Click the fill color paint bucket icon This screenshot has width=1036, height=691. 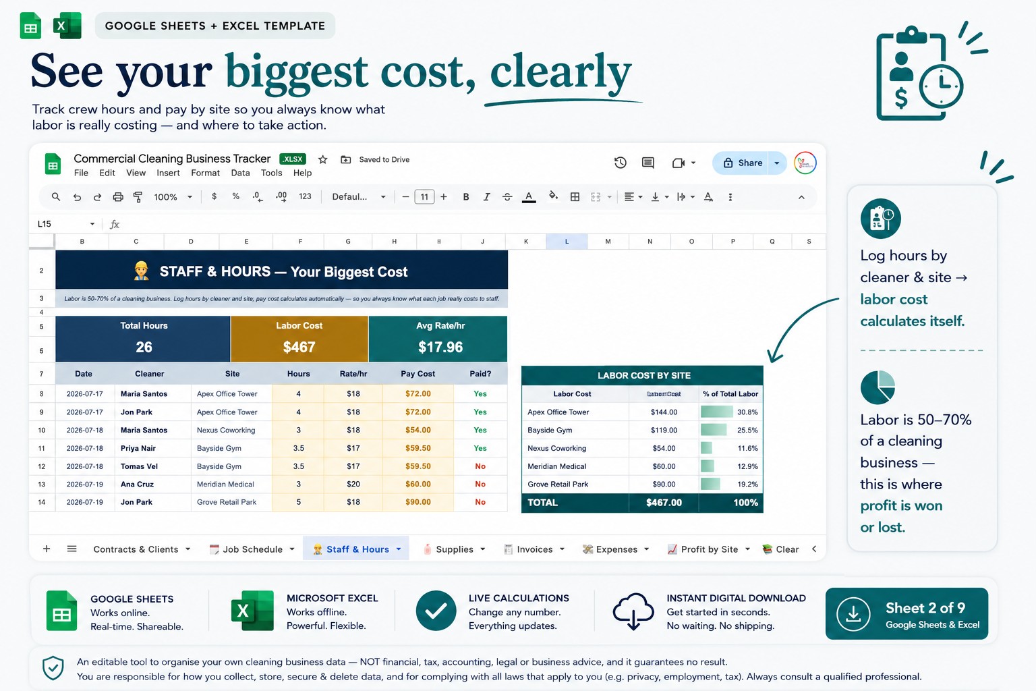(x=553, y=196)
